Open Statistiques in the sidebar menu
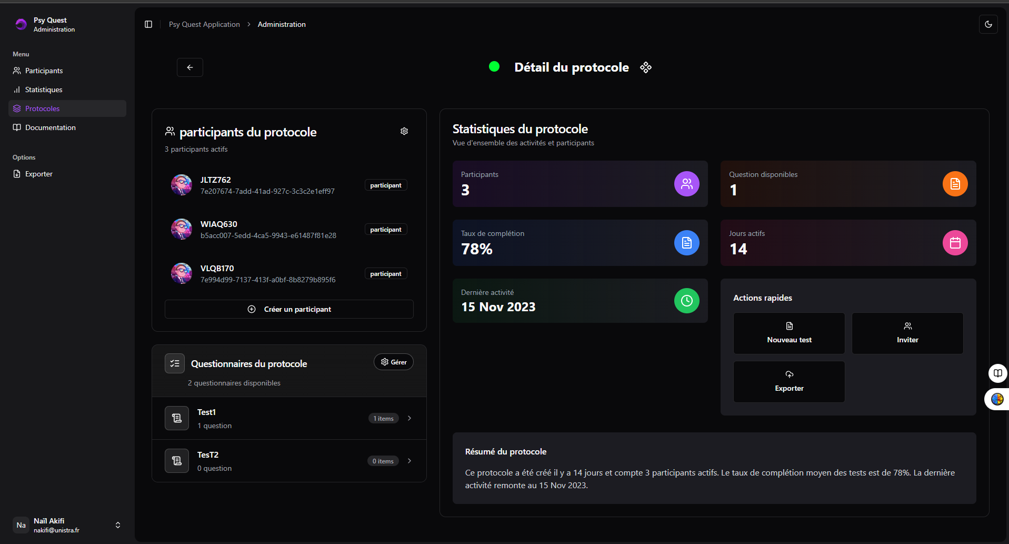Image resolution: width=1009 pixels, height=544 pixels. click(x=44, y=90)
